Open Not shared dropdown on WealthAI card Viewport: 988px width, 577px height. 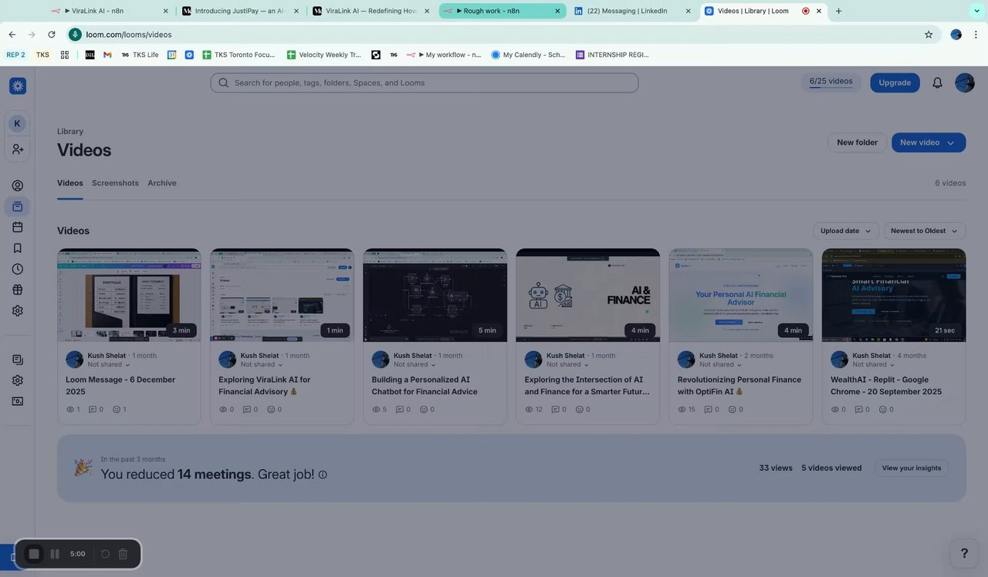(873, 364)
